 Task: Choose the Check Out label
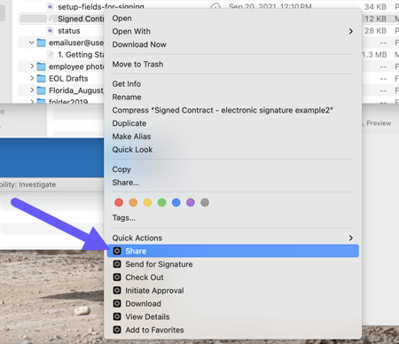pyautogui.click(x=145, y=278)
